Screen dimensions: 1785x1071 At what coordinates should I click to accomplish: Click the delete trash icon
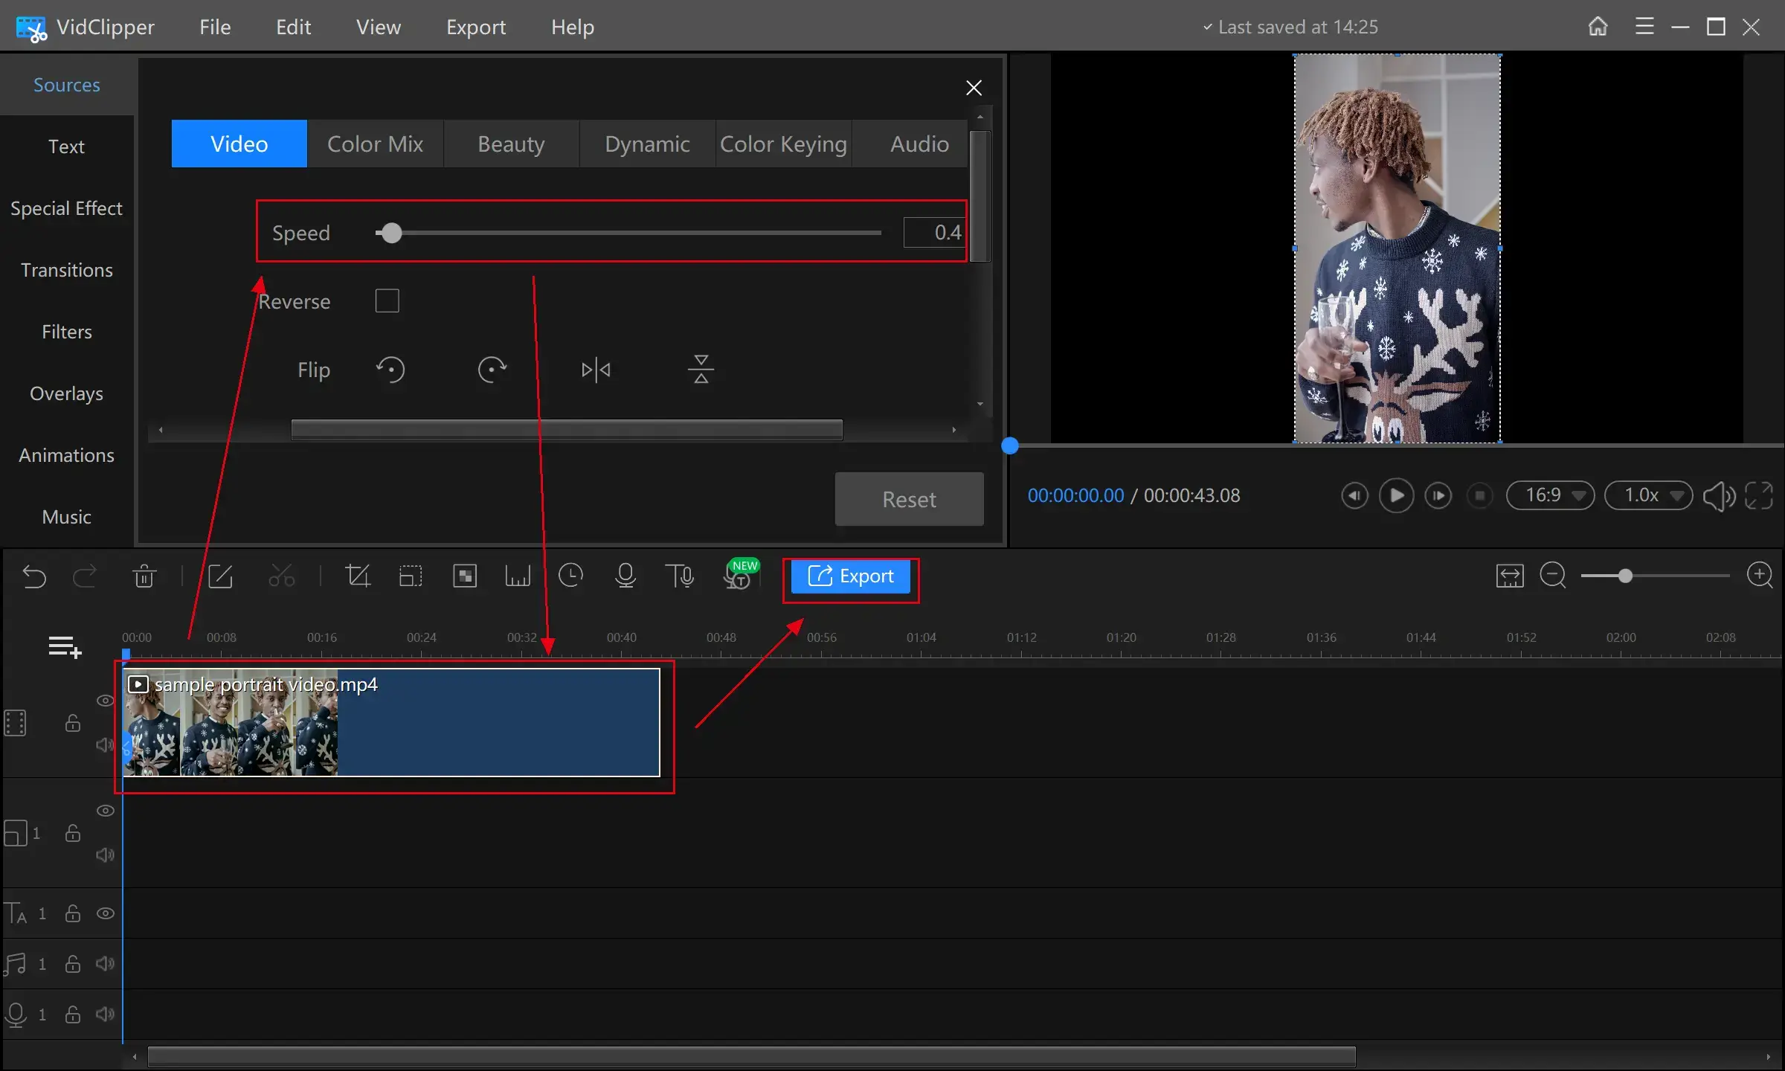pos(144,576)
